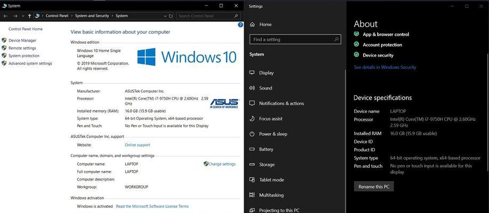The height and width of the screenshot is (213, 489).
Task: Click the Display monitor icon
Action: coord(252,72)
